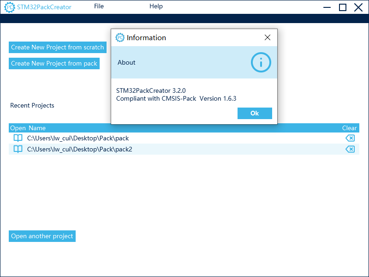This screenshot has height=277, width=369.
Task: Click the Open column header
Action: click(18, 128)
